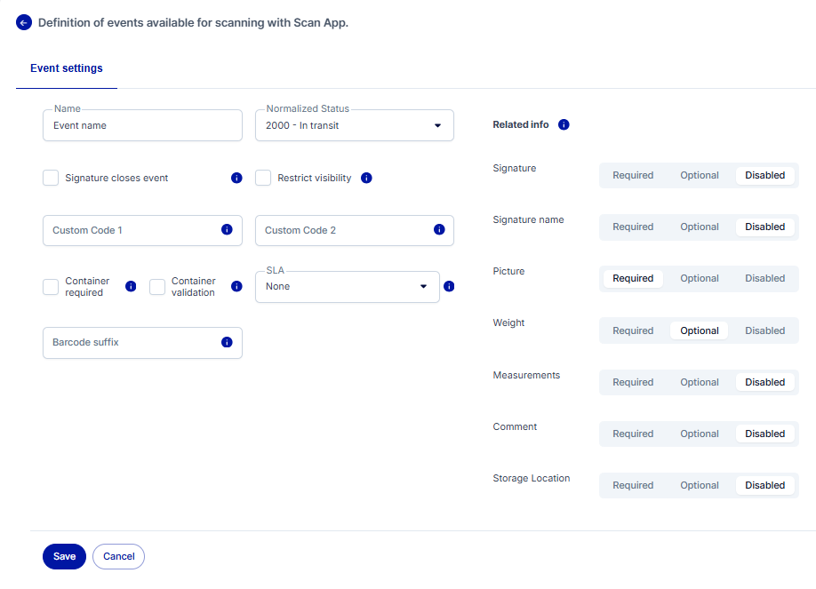Image resolution: width=816 pixels, height=589 pixels.
Task: Click info icon inside Custom Code 1 field
Action: [x=227, y=230]
